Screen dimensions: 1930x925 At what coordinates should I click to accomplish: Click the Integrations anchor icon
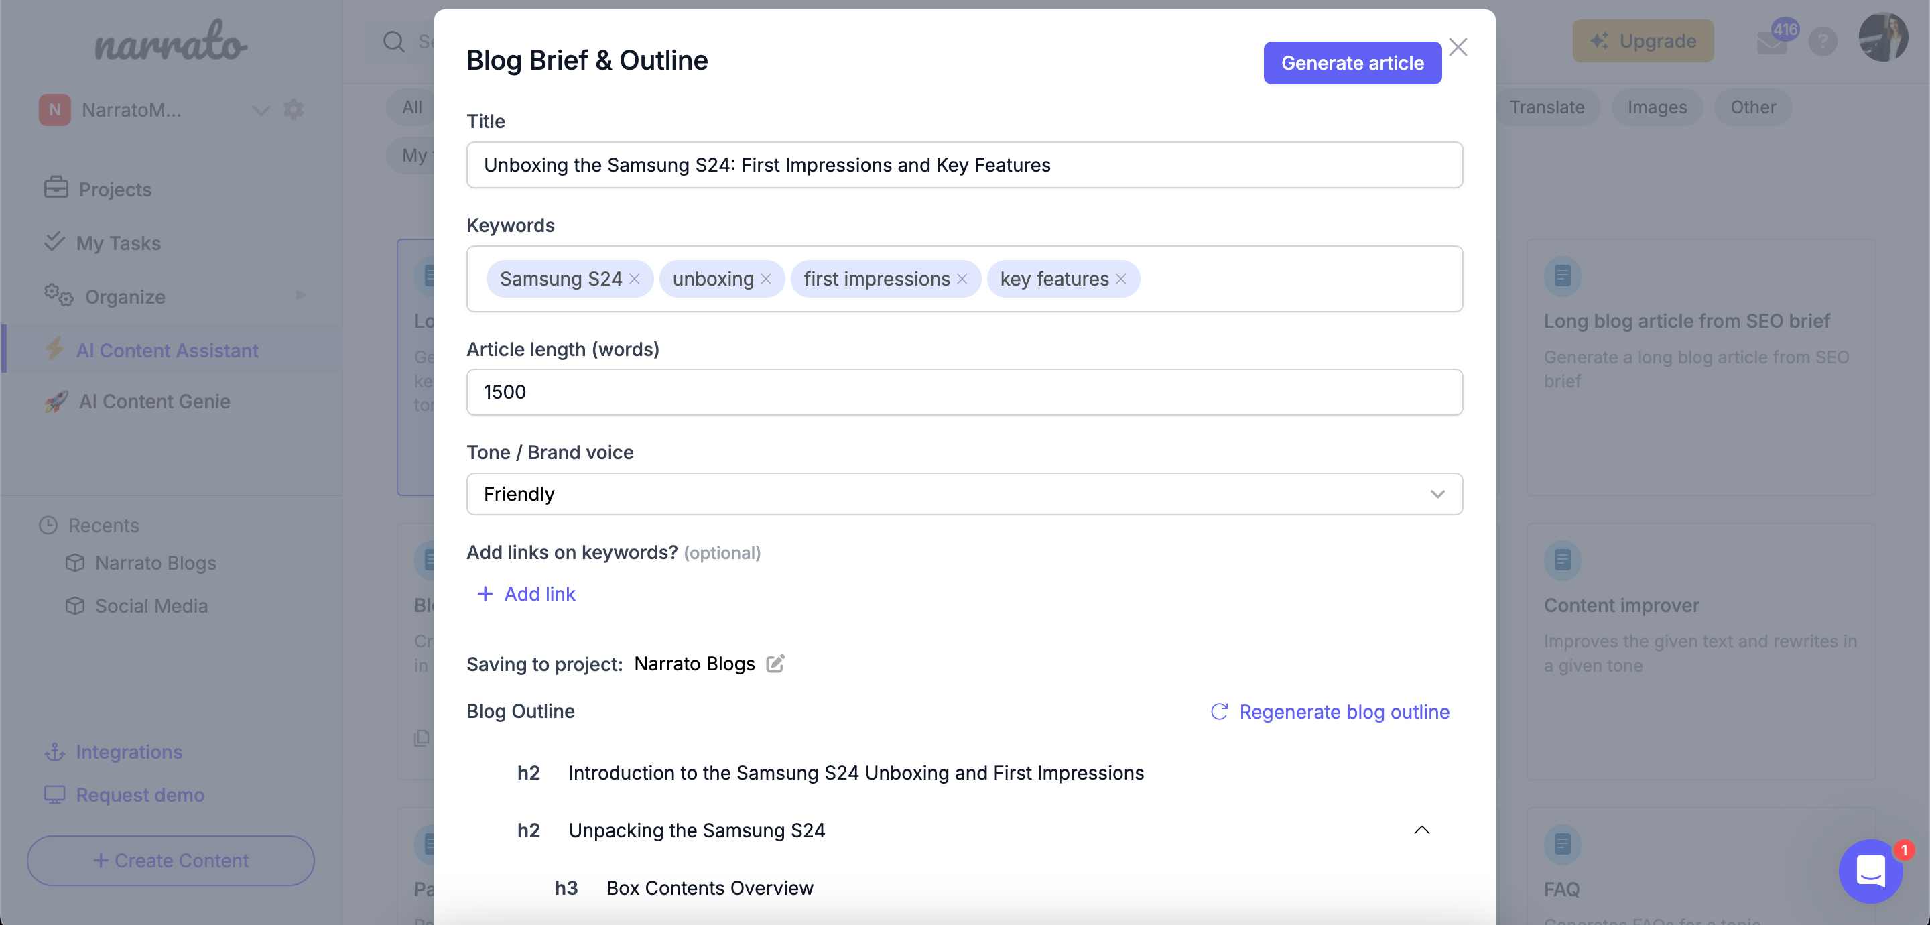click(54, 752)
